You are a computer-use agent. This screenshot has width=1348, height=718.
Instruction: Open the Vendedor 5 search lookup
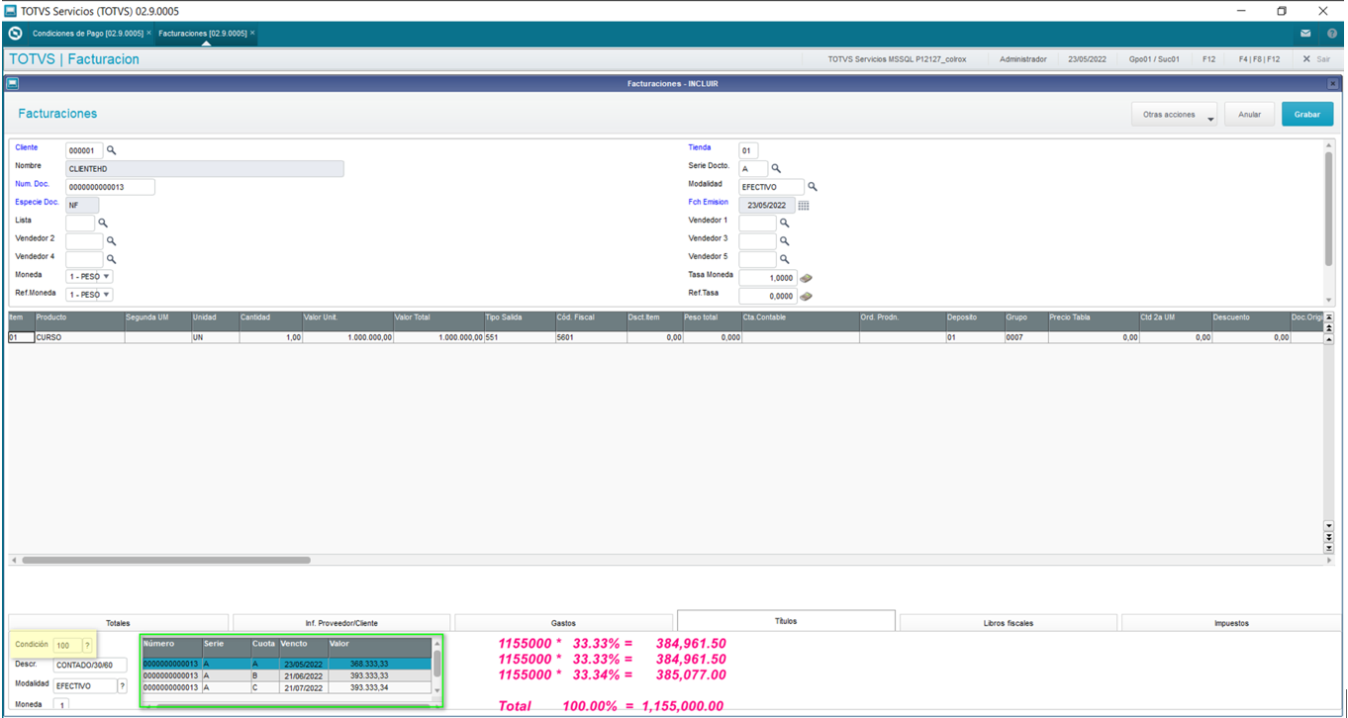click(785, 259)
